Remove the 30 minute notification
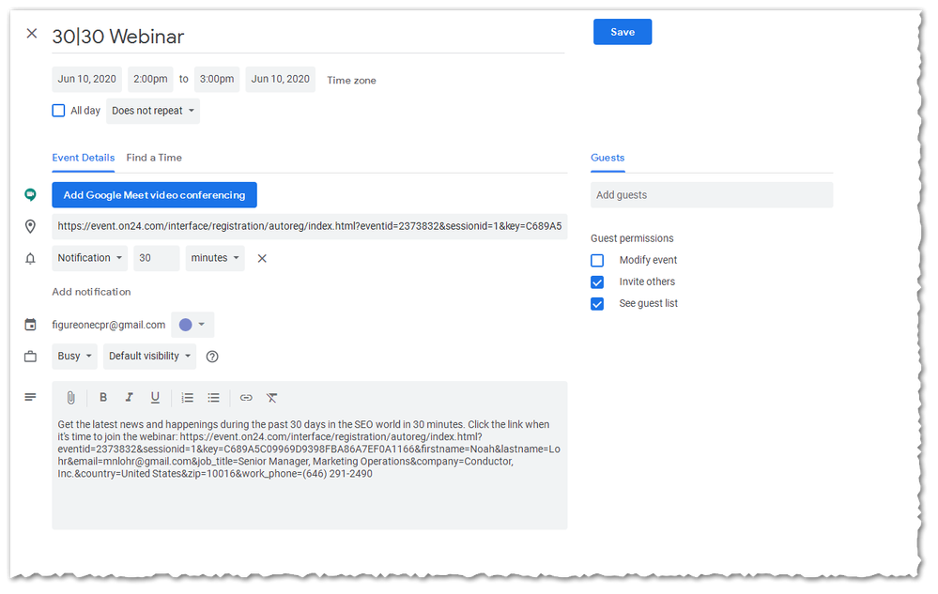This screenshot has height=594, width=938. coord(262,258)
